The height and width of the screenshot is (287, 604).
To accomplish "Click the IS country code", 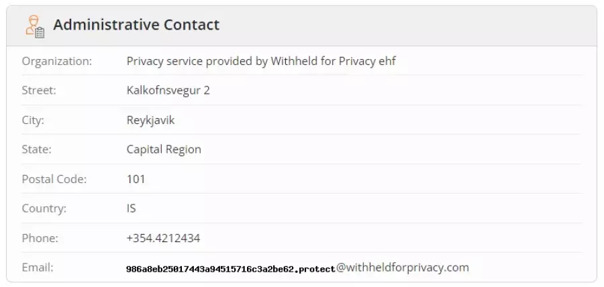I will click(x=132, y=209).
